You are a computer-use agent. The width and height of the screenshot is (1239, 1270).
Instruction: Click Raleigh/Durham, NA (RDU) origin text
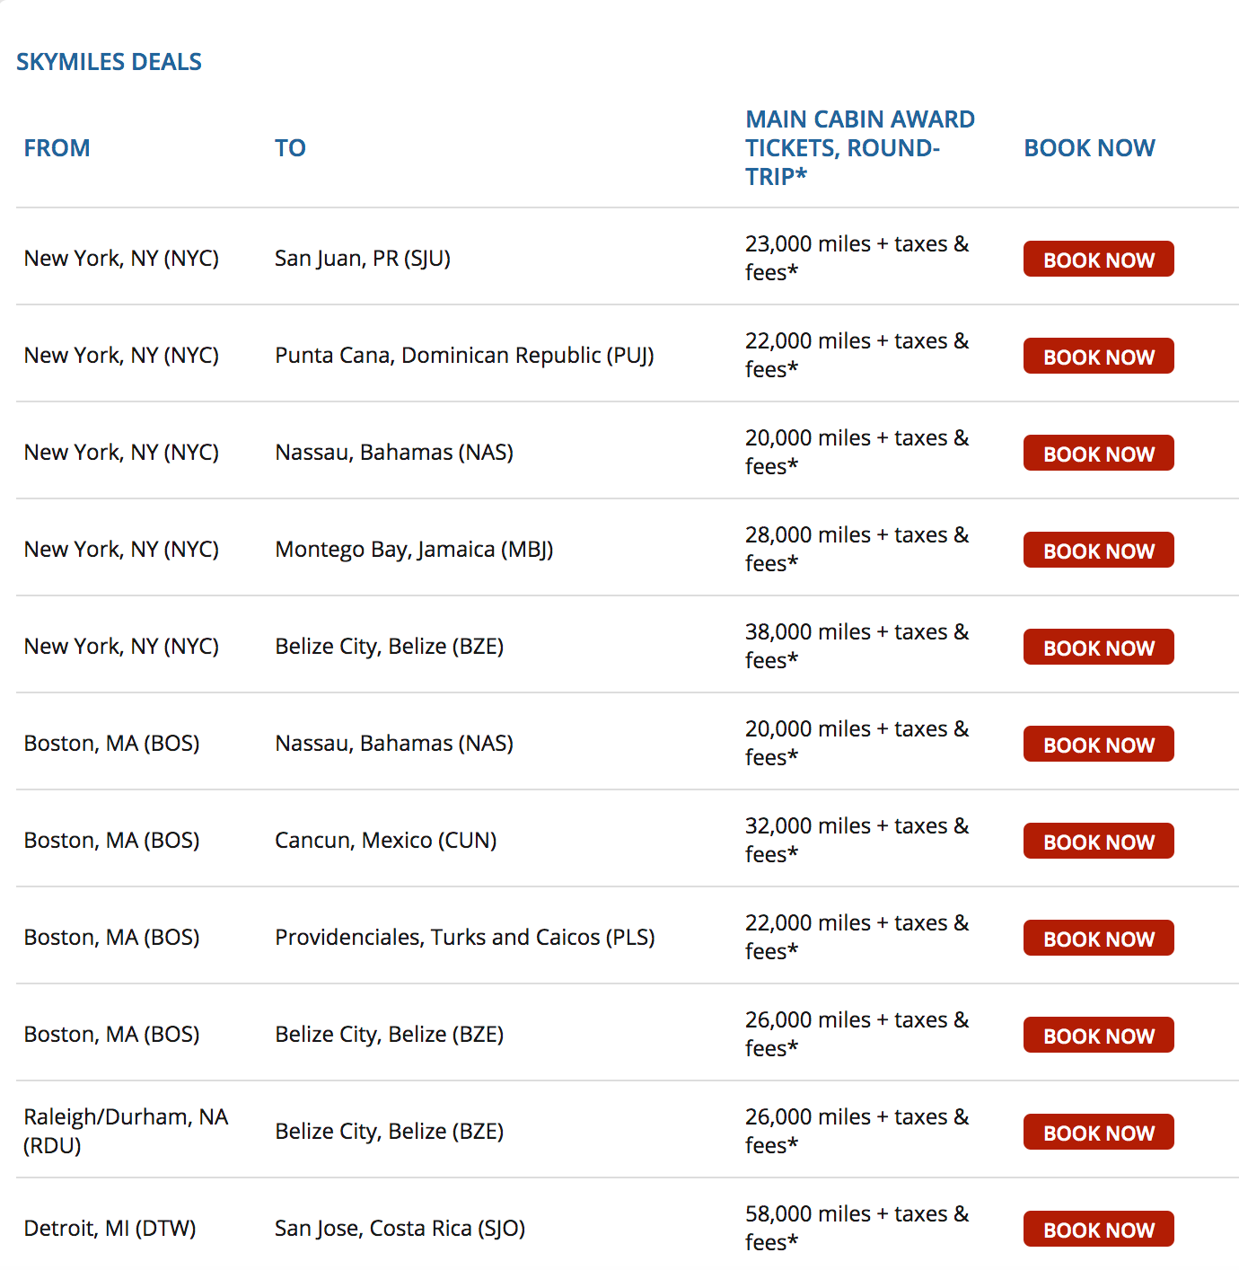(126, 1131)
